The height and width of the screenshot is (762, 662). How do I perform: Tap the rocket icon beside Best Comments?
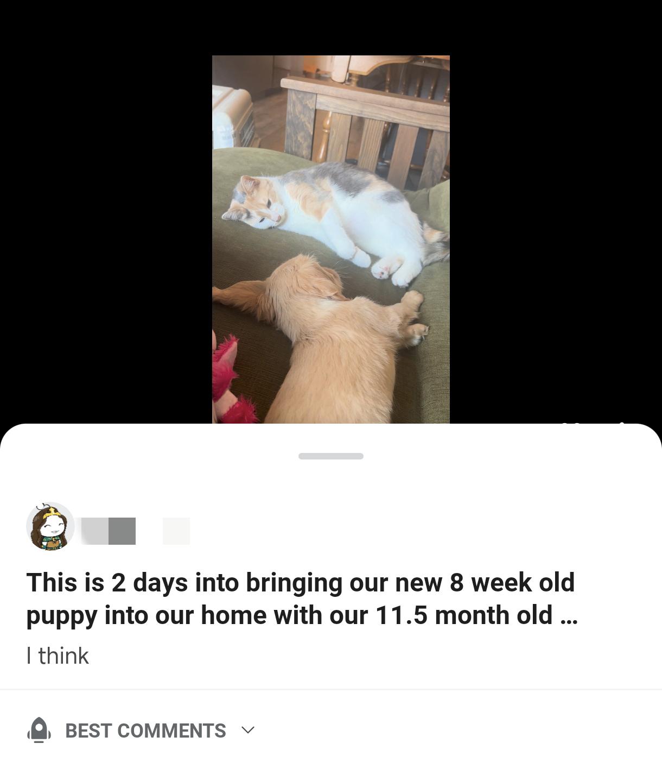39,730
